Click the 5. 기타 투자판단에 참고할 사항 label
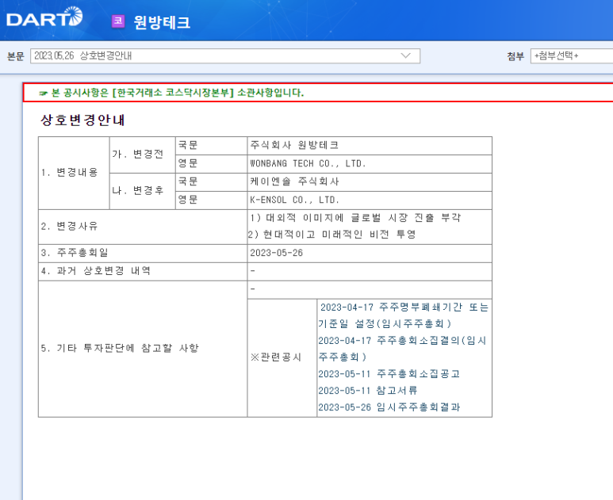Viewport: 613px width, 500px height. tap(120, 348)
